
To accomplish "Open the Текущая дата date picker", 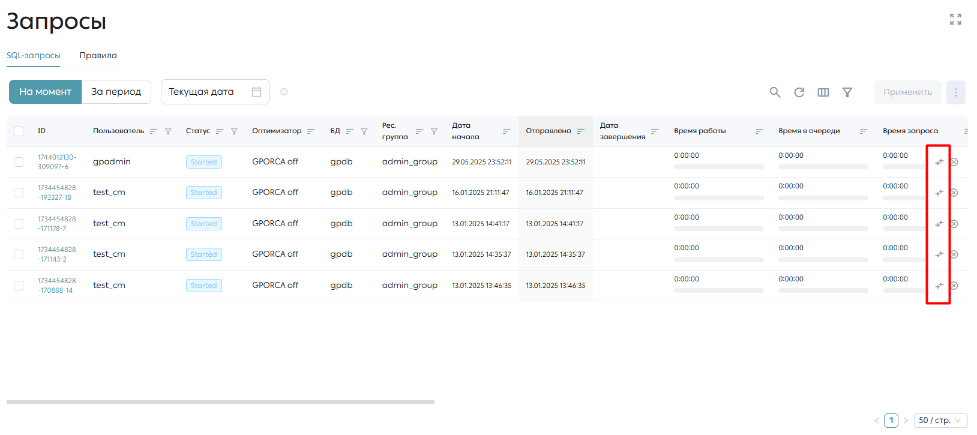I will [x=215, y=92].
